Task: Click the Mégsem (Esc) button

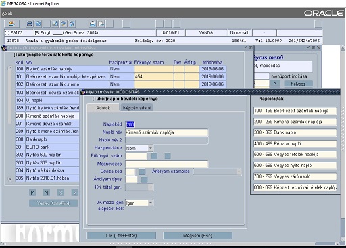Action: click(197, 236)
